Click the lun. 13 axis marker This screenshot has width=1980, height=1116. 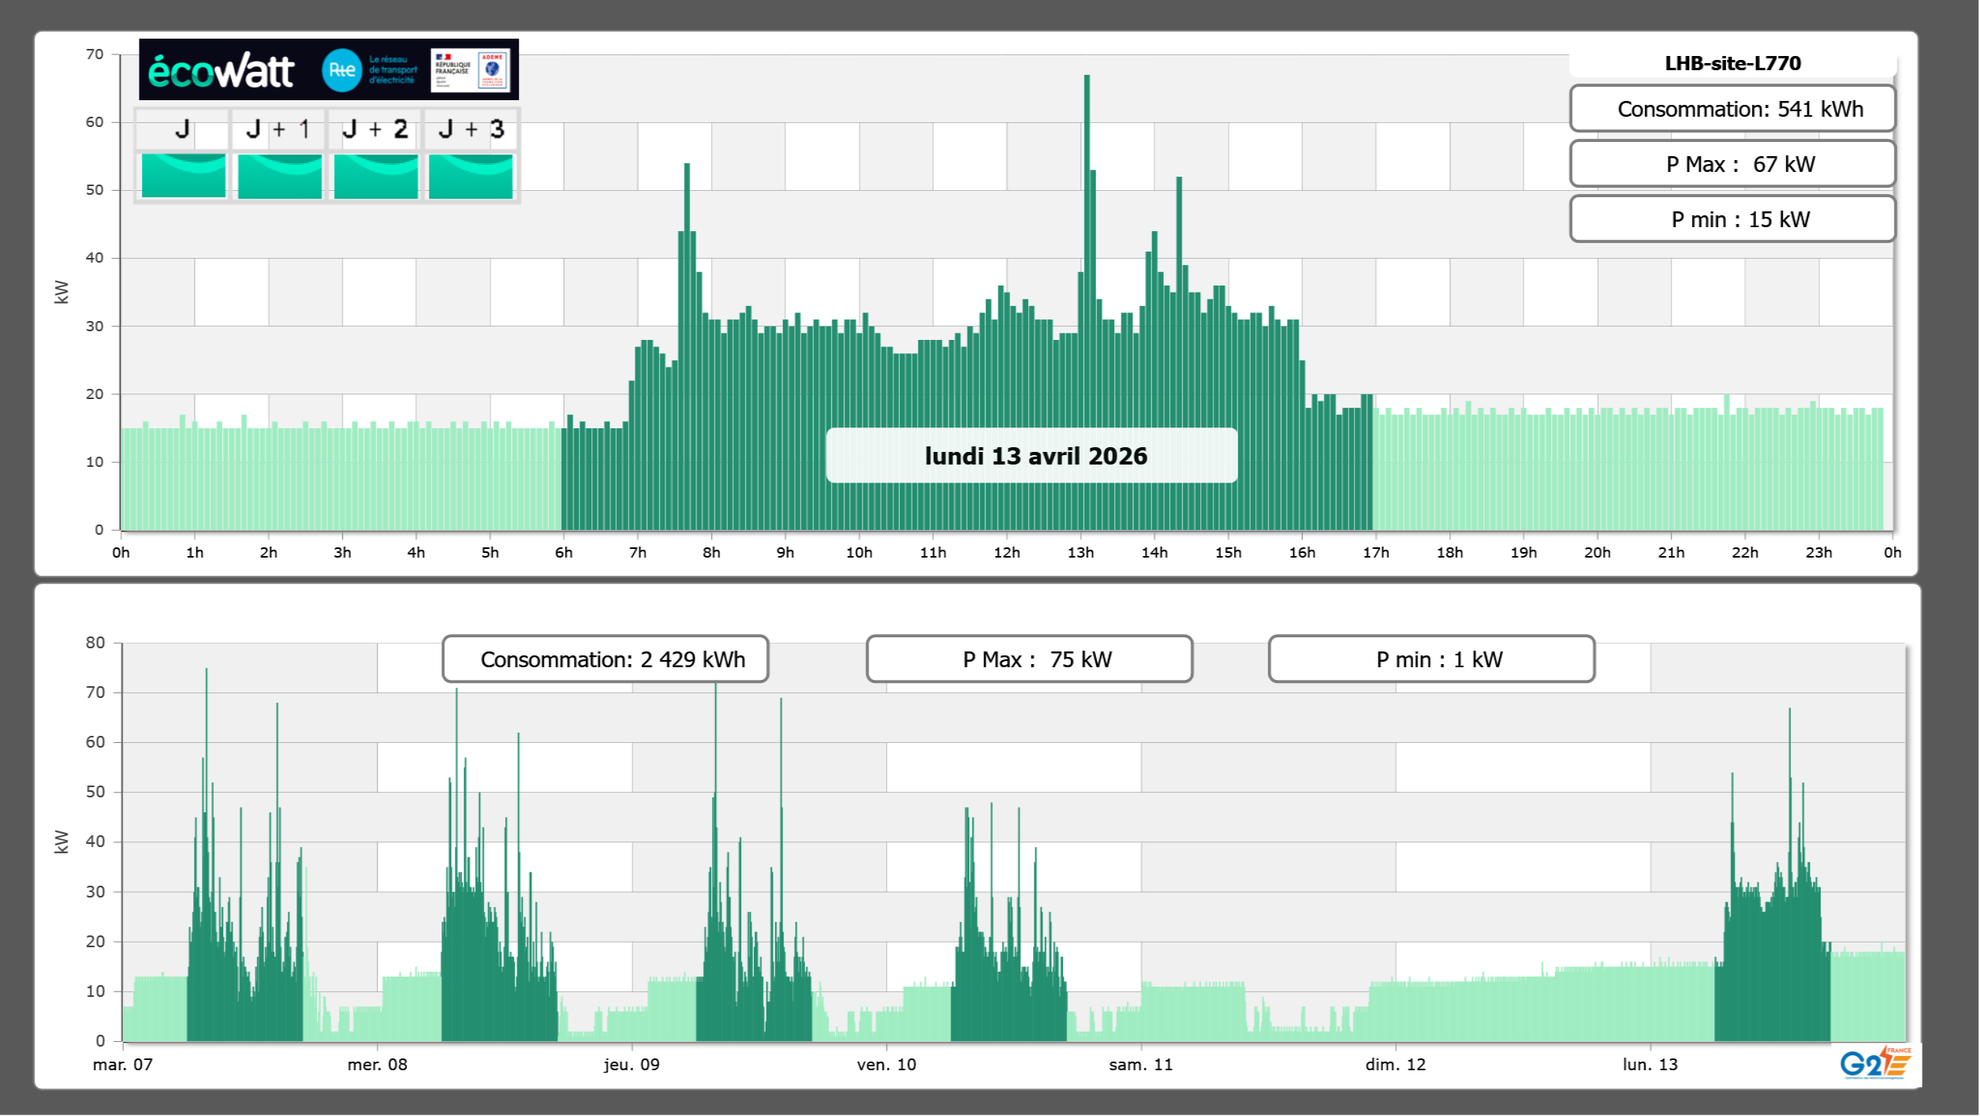pyautogui.click(x=1650, y=1064)
